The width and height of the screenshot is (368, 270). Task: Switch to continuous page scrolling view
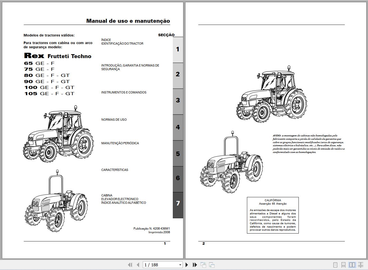pos(343,265)
